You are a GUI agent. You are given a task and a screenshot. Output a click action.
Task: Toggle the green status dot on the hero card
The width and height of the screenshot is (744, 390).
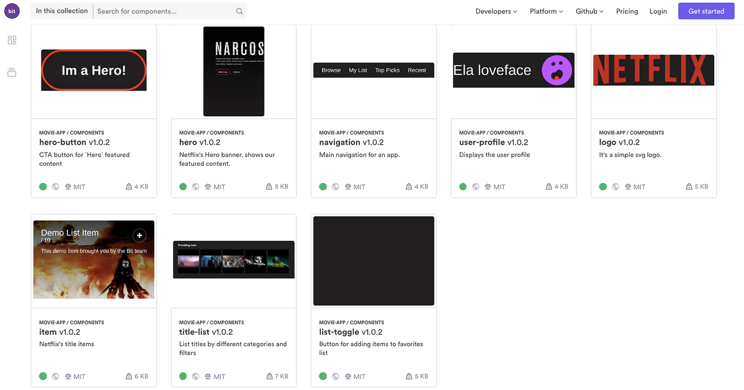click(x=183, y=186)
